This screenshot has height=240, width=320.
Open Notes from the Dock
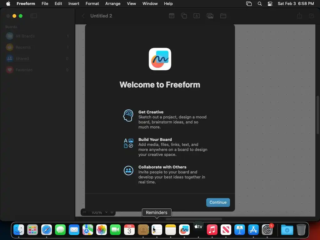coord(170,230)
